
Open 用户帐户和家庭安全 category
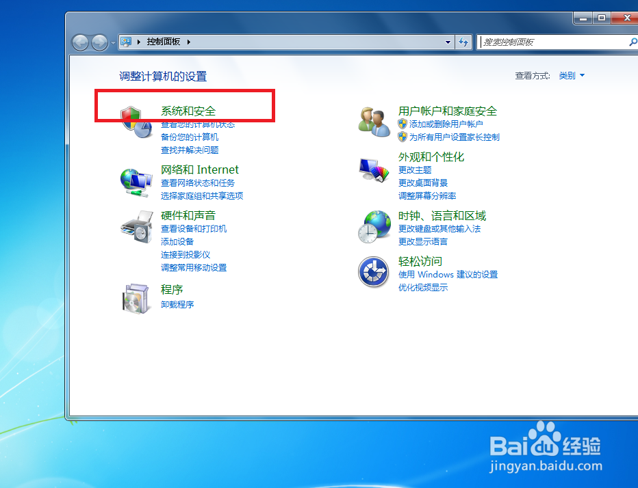click(448, 111)
